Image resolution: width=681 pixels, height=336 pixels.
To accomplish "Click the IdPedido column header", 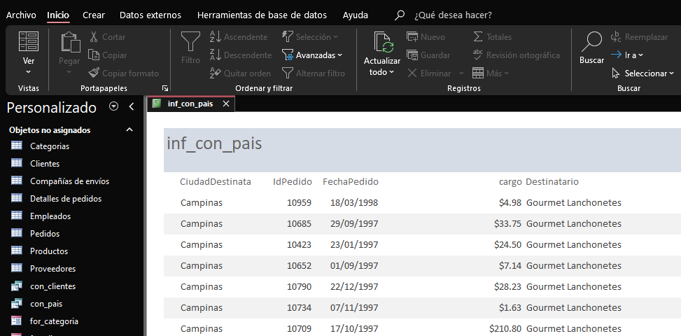I will (293, 182).
